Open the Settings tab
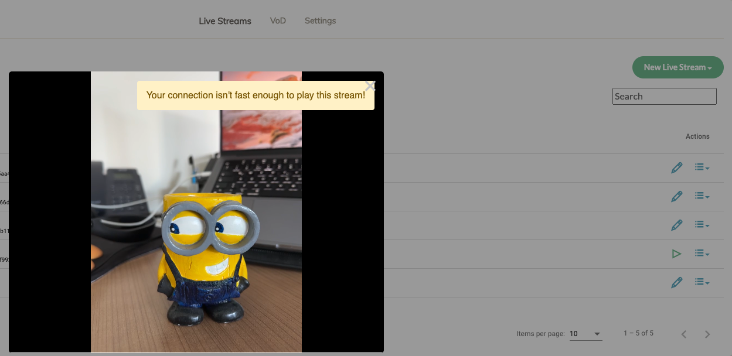 tap(320, 20)
